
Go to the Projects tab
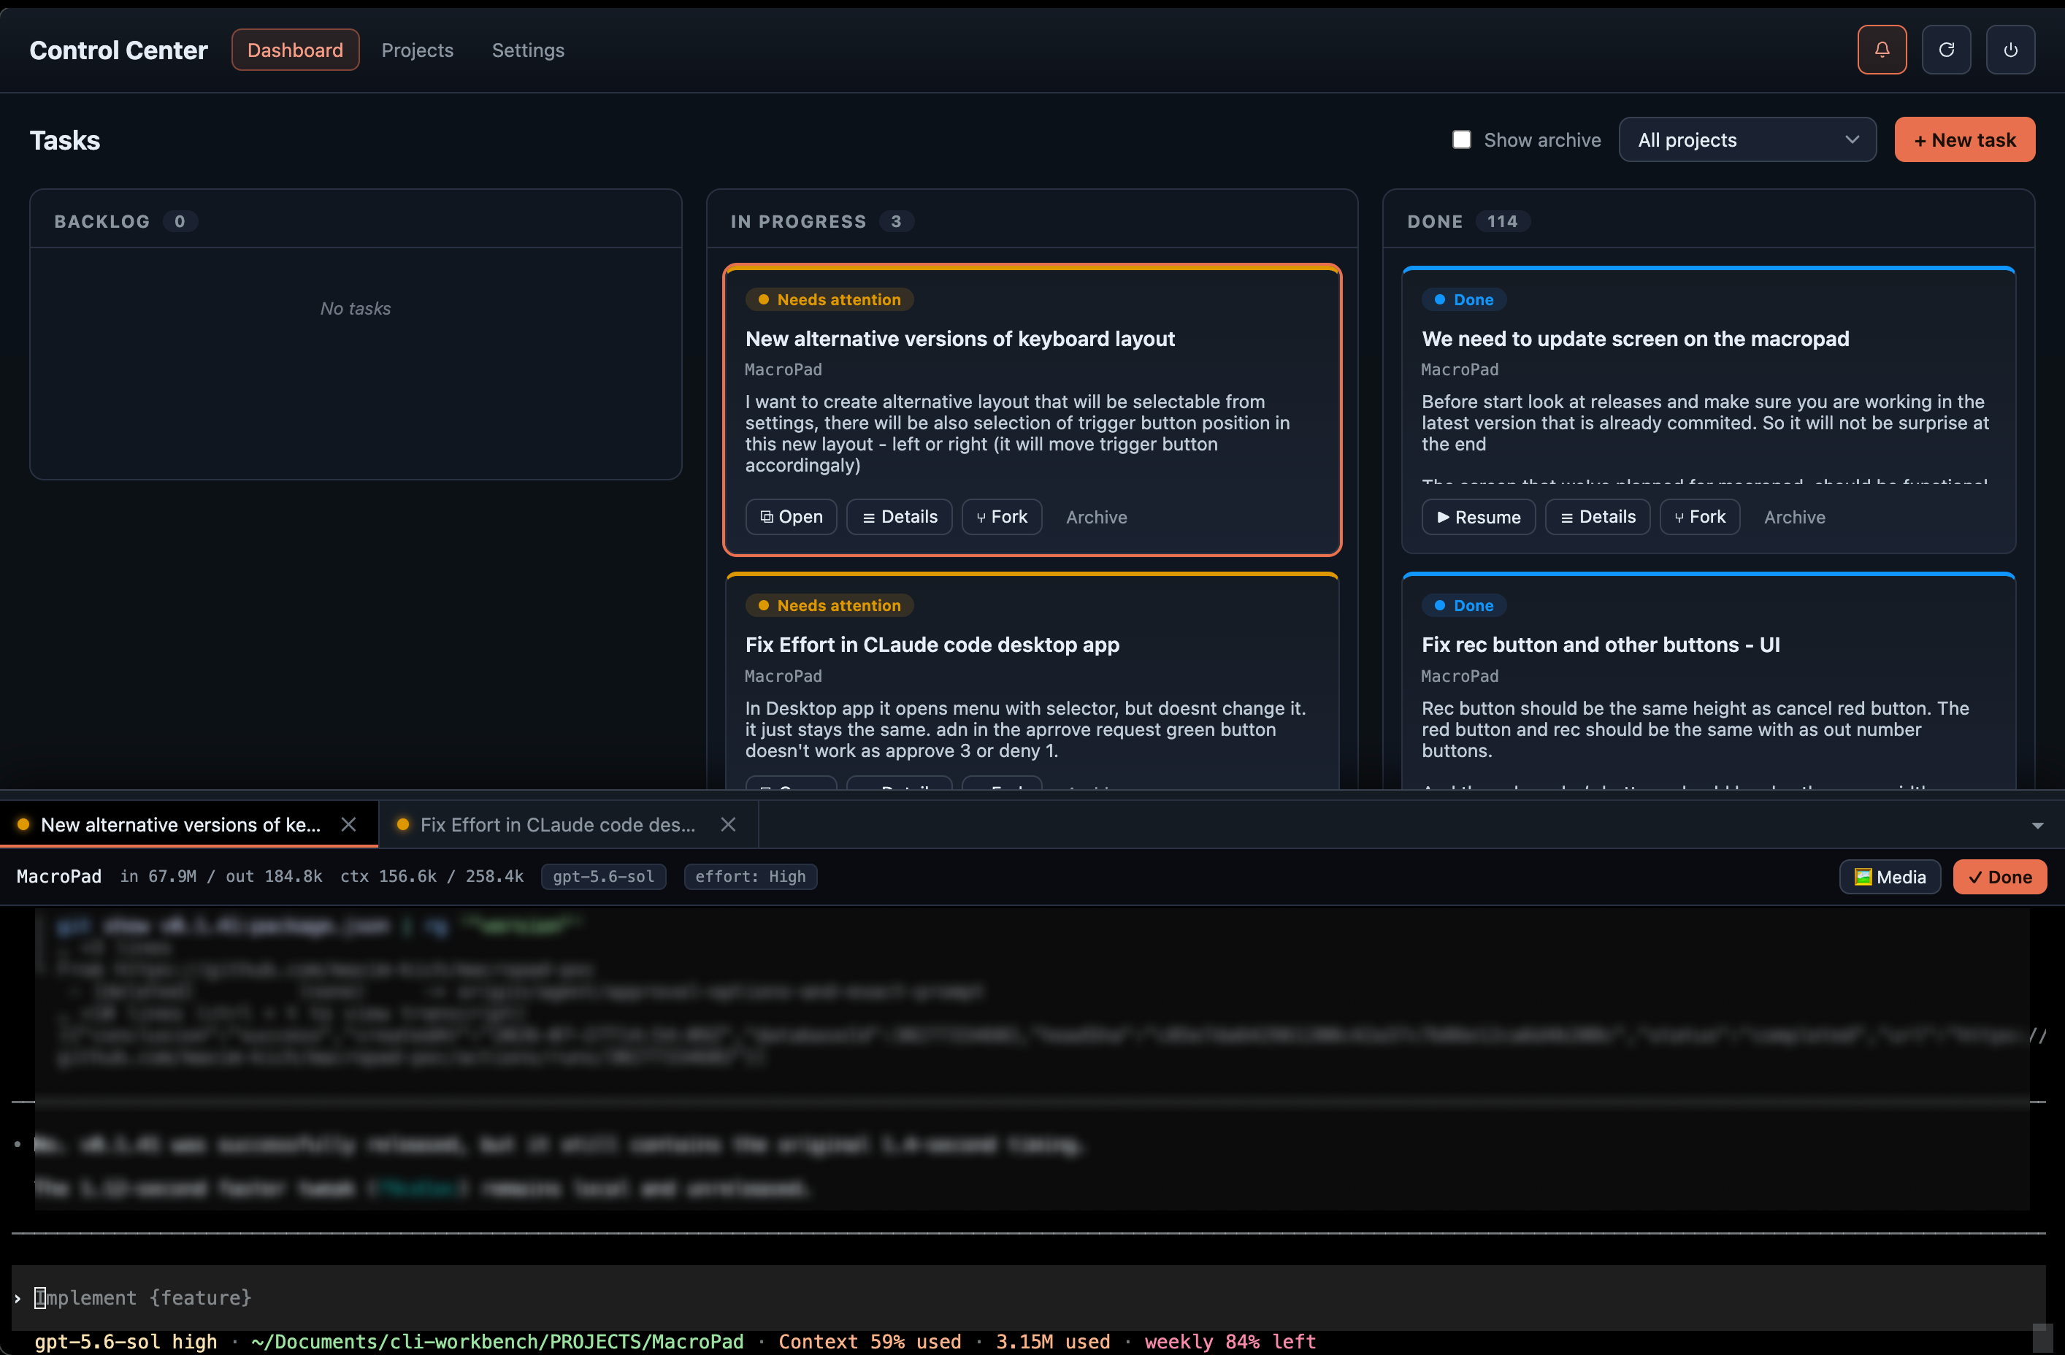[418, 50]
